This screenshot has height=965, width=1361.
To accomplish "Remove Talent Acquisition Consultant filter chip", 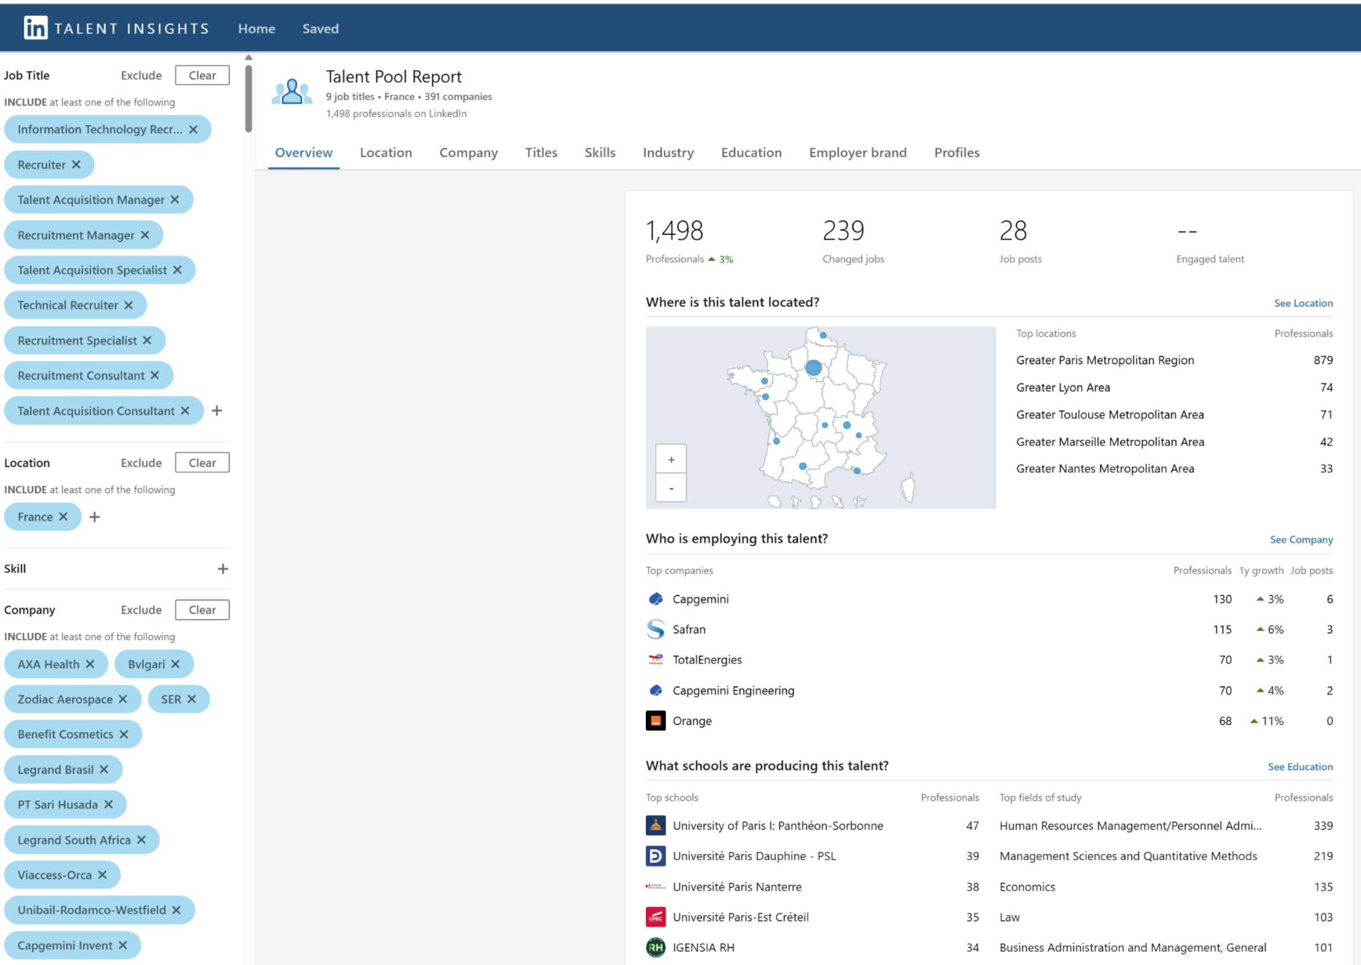I will click(x=185, y=411).
